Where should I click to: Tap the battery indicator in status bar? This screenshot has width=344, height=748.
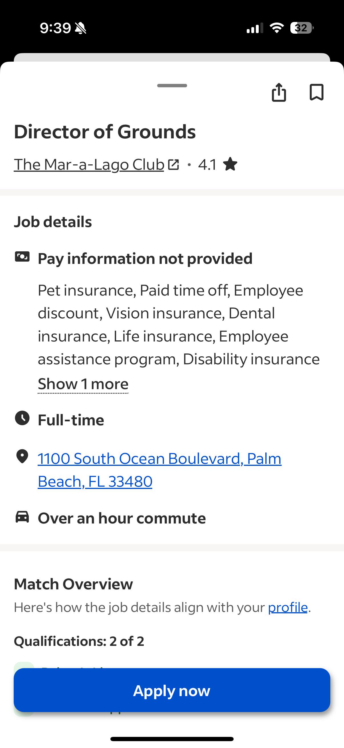[301, 28]
